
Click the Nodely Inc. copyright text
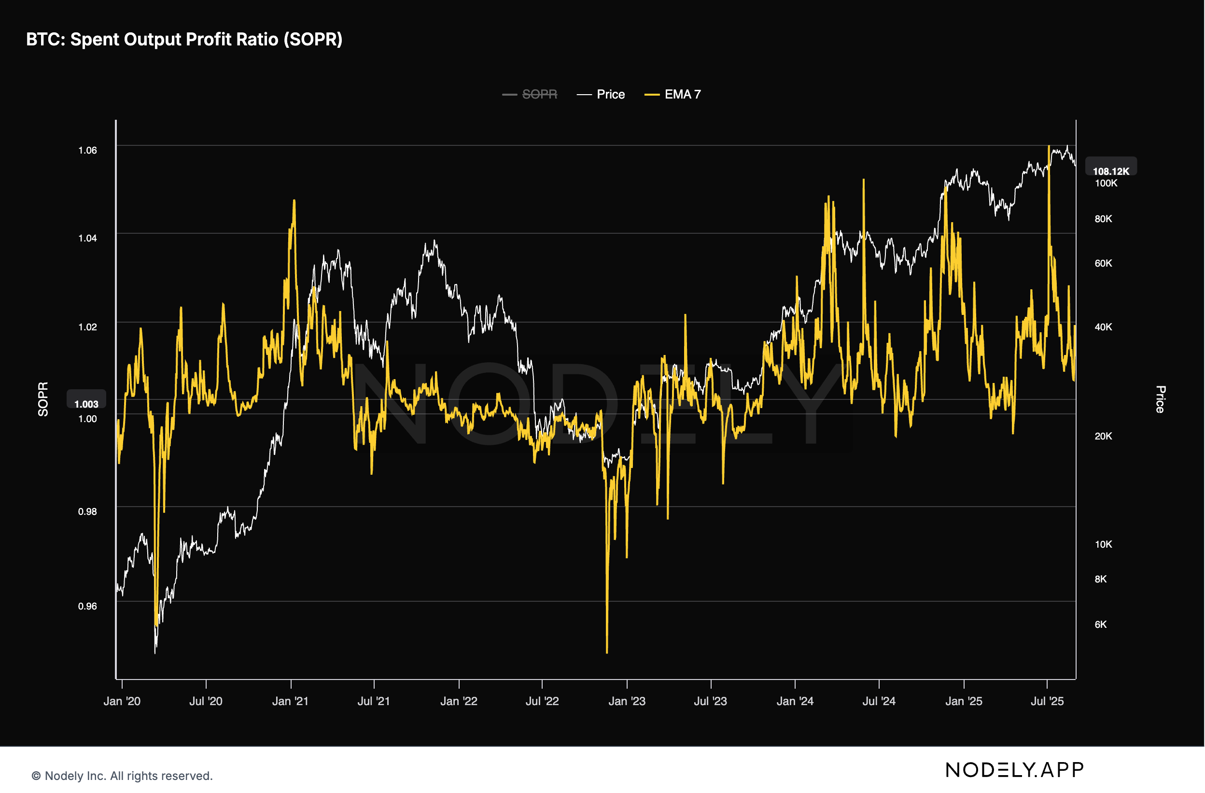point(122,776)
